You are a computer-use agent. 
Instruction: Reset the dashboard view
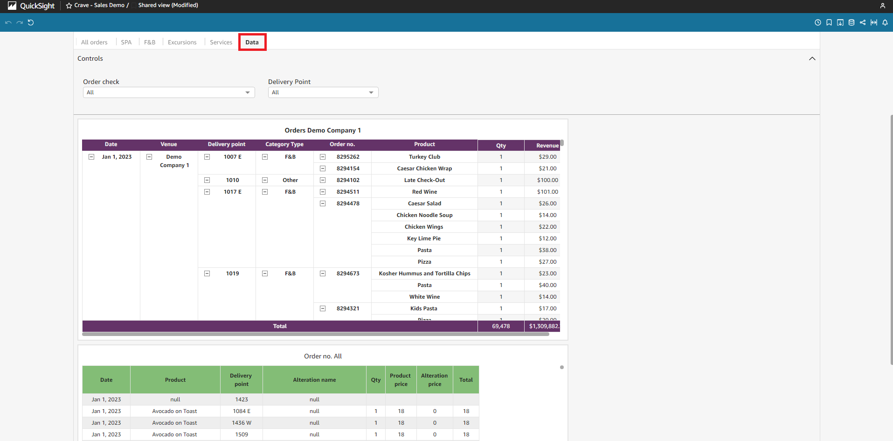(x=31, y=22)
